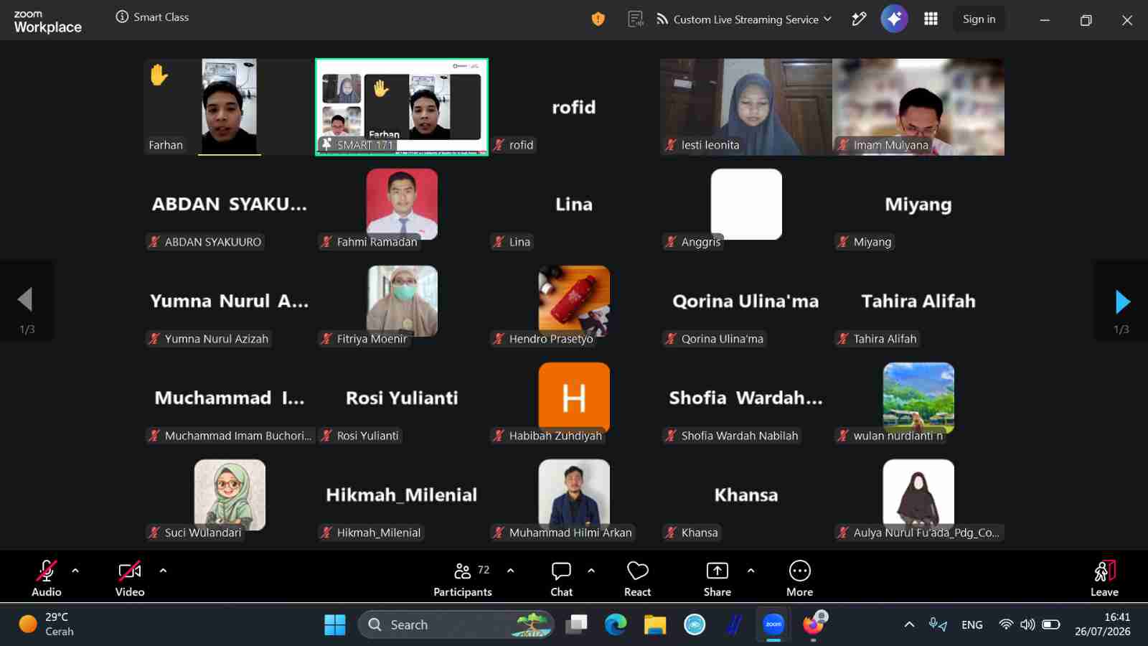
Task: Click Muhammad Hilmi Arkan's profile picture
Action: coord(574,495)
